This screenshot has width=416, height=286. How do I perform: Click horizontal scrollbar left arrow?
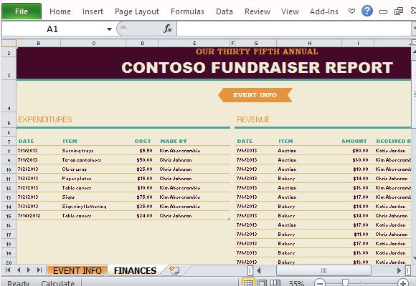point(259,270)
